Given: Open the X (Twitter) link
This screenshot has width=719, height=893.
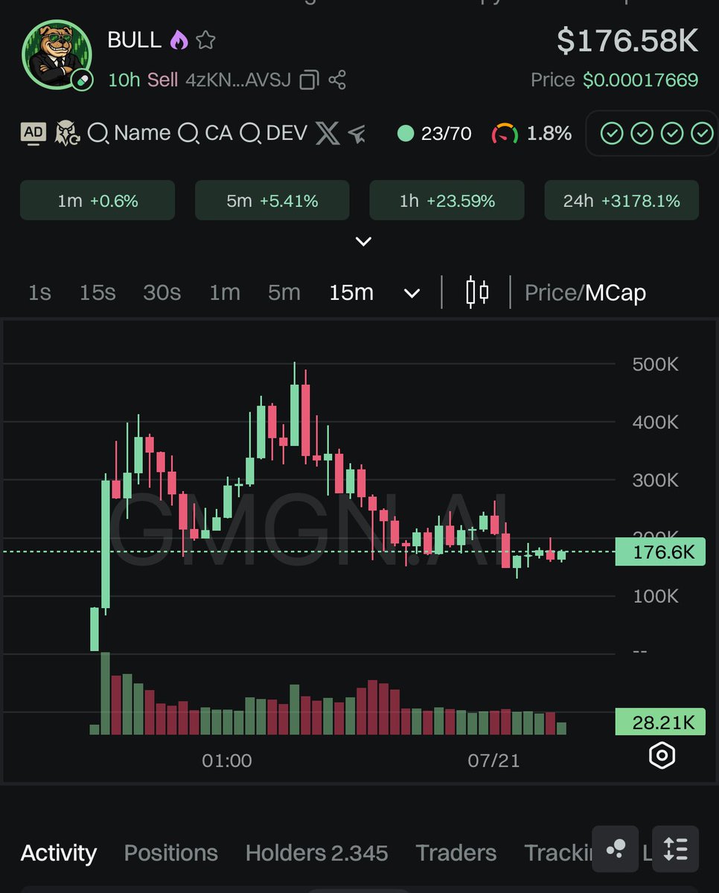Looking at the screenshot, I should [x=327, y=133].
